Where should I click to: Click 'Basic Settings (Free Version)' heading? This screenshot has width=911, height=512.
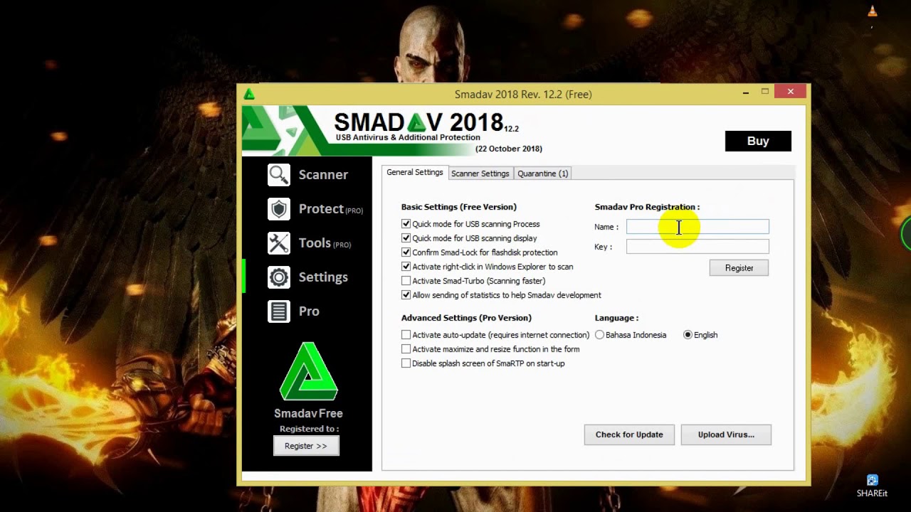459,207
